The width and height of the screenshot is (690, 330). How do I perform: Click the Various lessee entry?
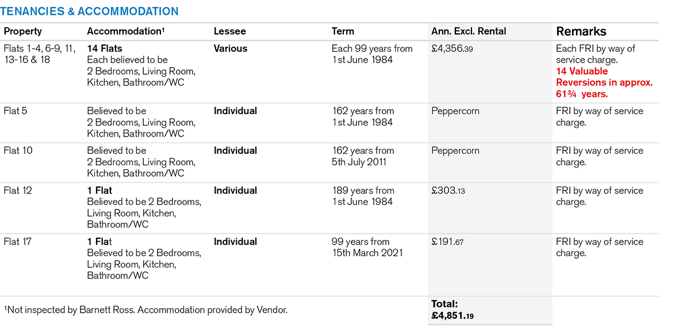tap(231, 49)
